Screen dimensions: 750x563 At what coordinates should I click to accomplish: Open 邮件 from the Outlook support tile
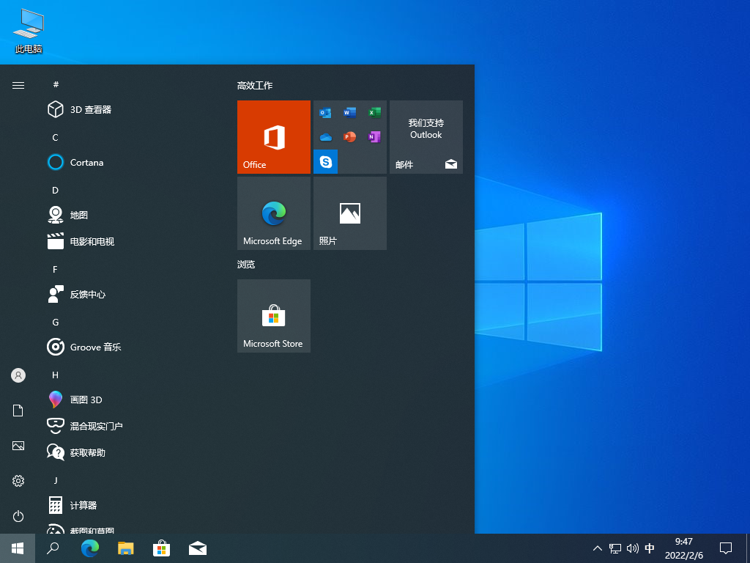pos(426,137)
